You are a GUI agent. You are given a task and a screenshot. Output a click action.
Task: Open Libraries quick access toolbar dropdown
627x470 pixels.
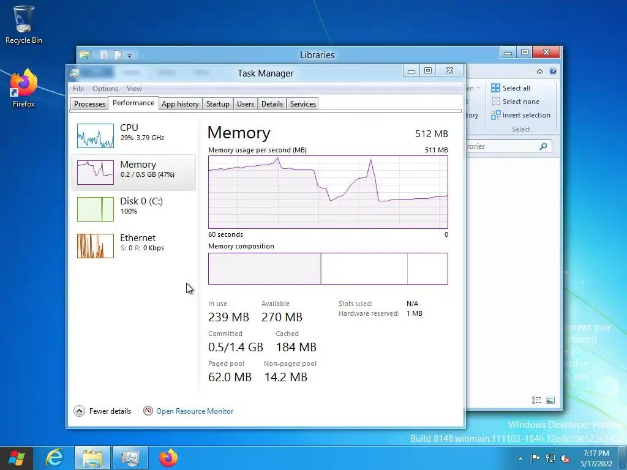click(130, 55)
